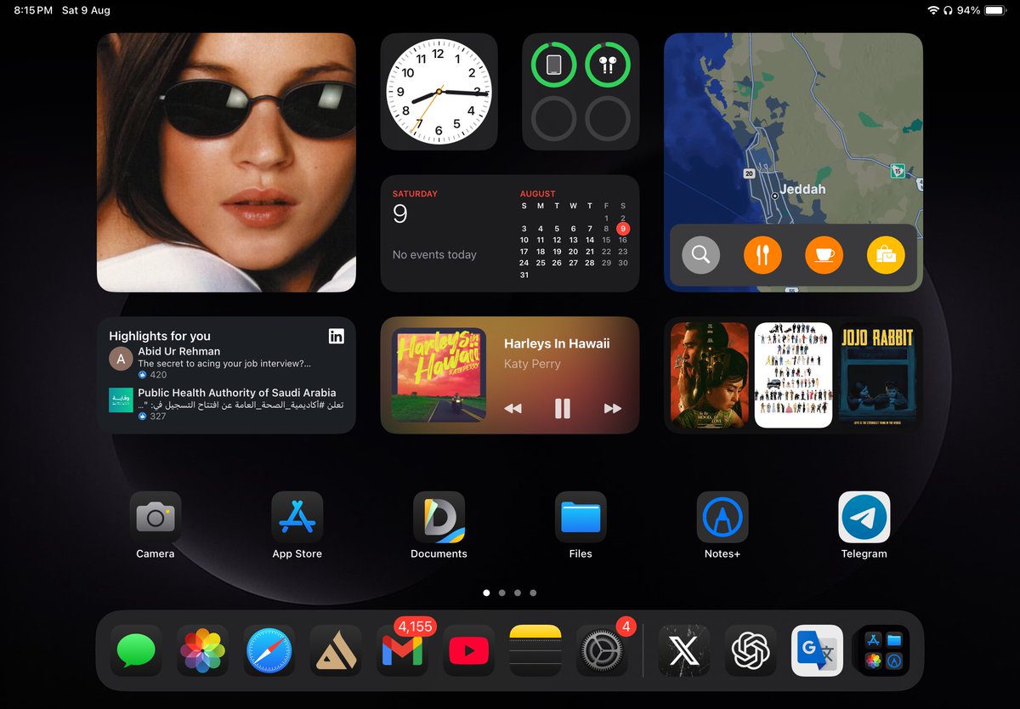Image resolution: width=1020 pixels, height=709 pixels.
Task: Rewind to the previous track in the music widget
Action: (513, 408)
